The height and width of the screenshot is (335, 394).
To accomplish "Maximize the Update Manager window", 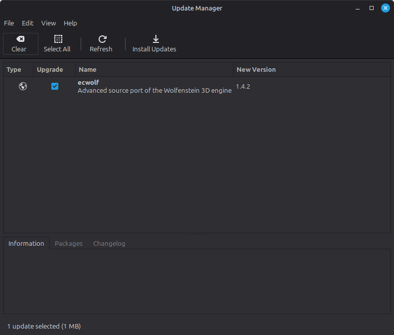I will coord(372,8).
